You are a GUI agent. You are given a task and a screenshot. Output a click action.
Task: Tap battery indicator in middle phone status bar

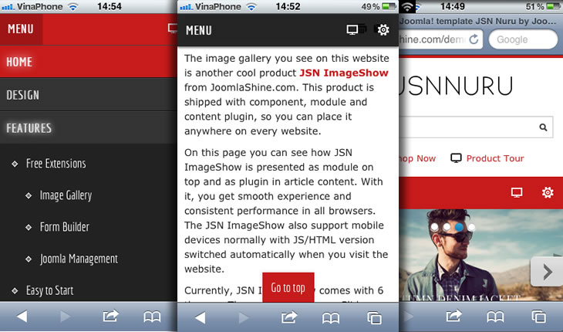click(389, 6)
